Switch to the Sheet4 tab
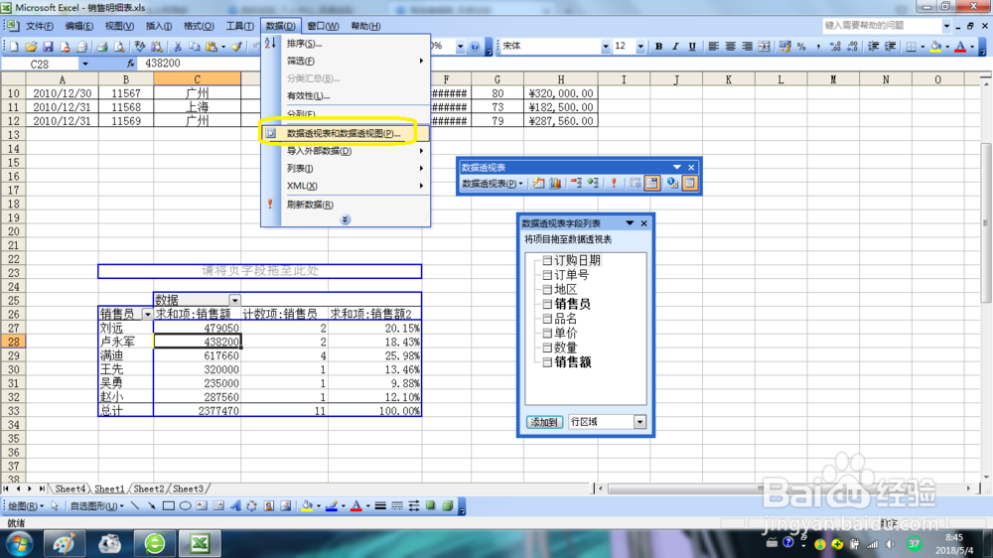 pos(70,488)
